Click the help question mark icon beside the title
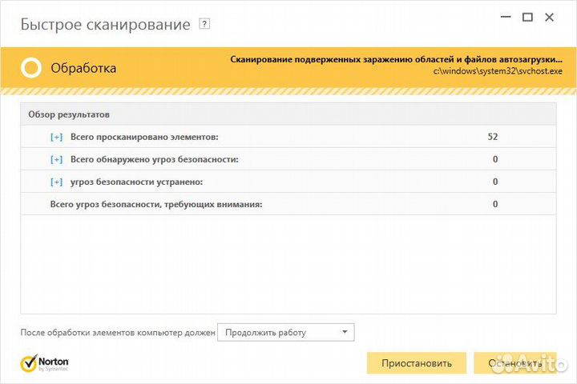The image size is (577, 384). pos(204,24)
